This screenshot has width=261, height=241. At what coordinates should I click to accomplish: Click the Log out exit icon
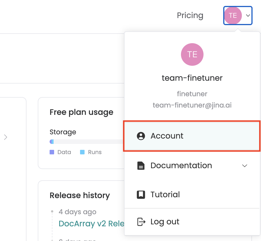point(141,222)
